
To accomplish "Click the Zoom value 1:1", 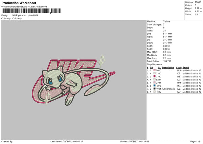I will pos(196,14).
